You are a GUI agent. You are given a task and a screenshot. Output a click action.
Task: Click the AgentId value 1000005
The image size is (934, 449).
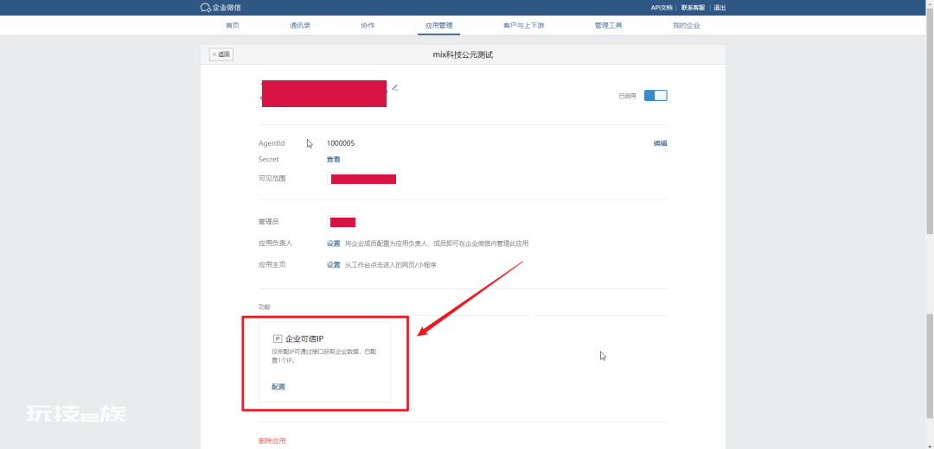(341, 143)
